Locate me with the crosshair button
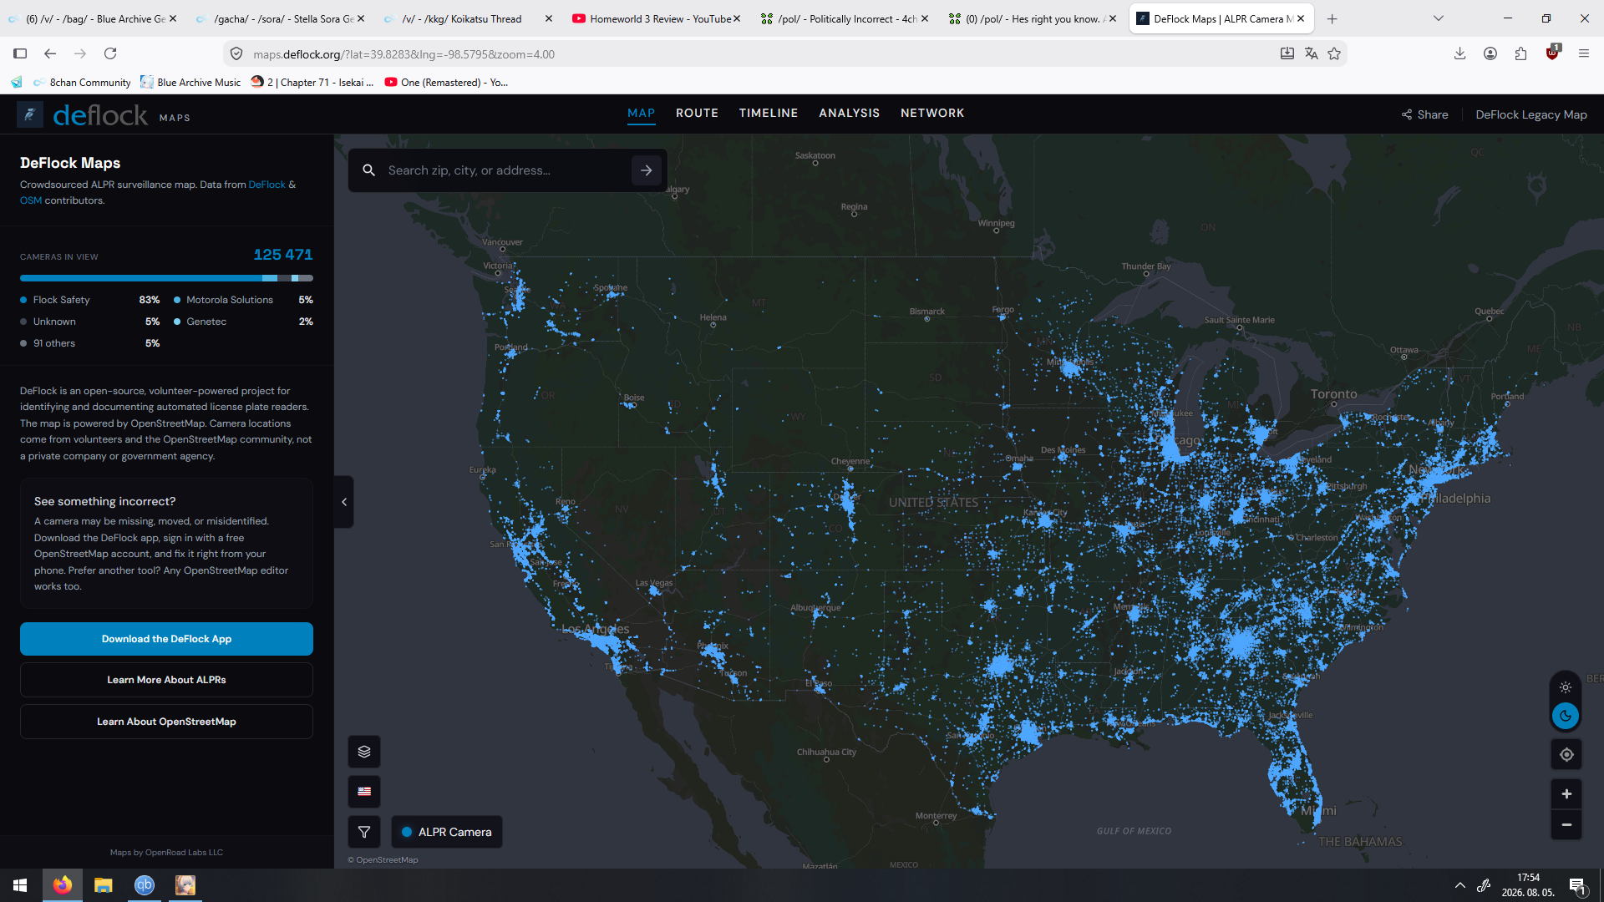Image resolution: width=1604 pixels, height=902 pixels. point(1566,754)
